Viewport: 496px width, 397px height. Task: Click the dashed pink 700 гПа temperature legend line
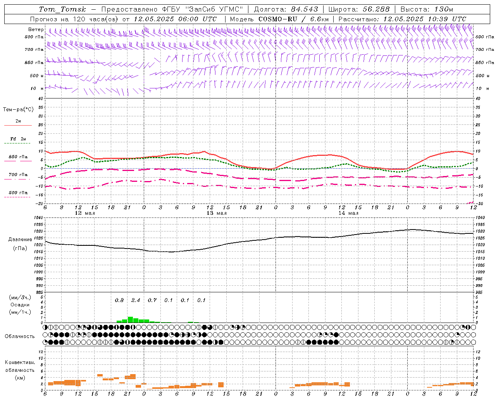pos(18,180)
